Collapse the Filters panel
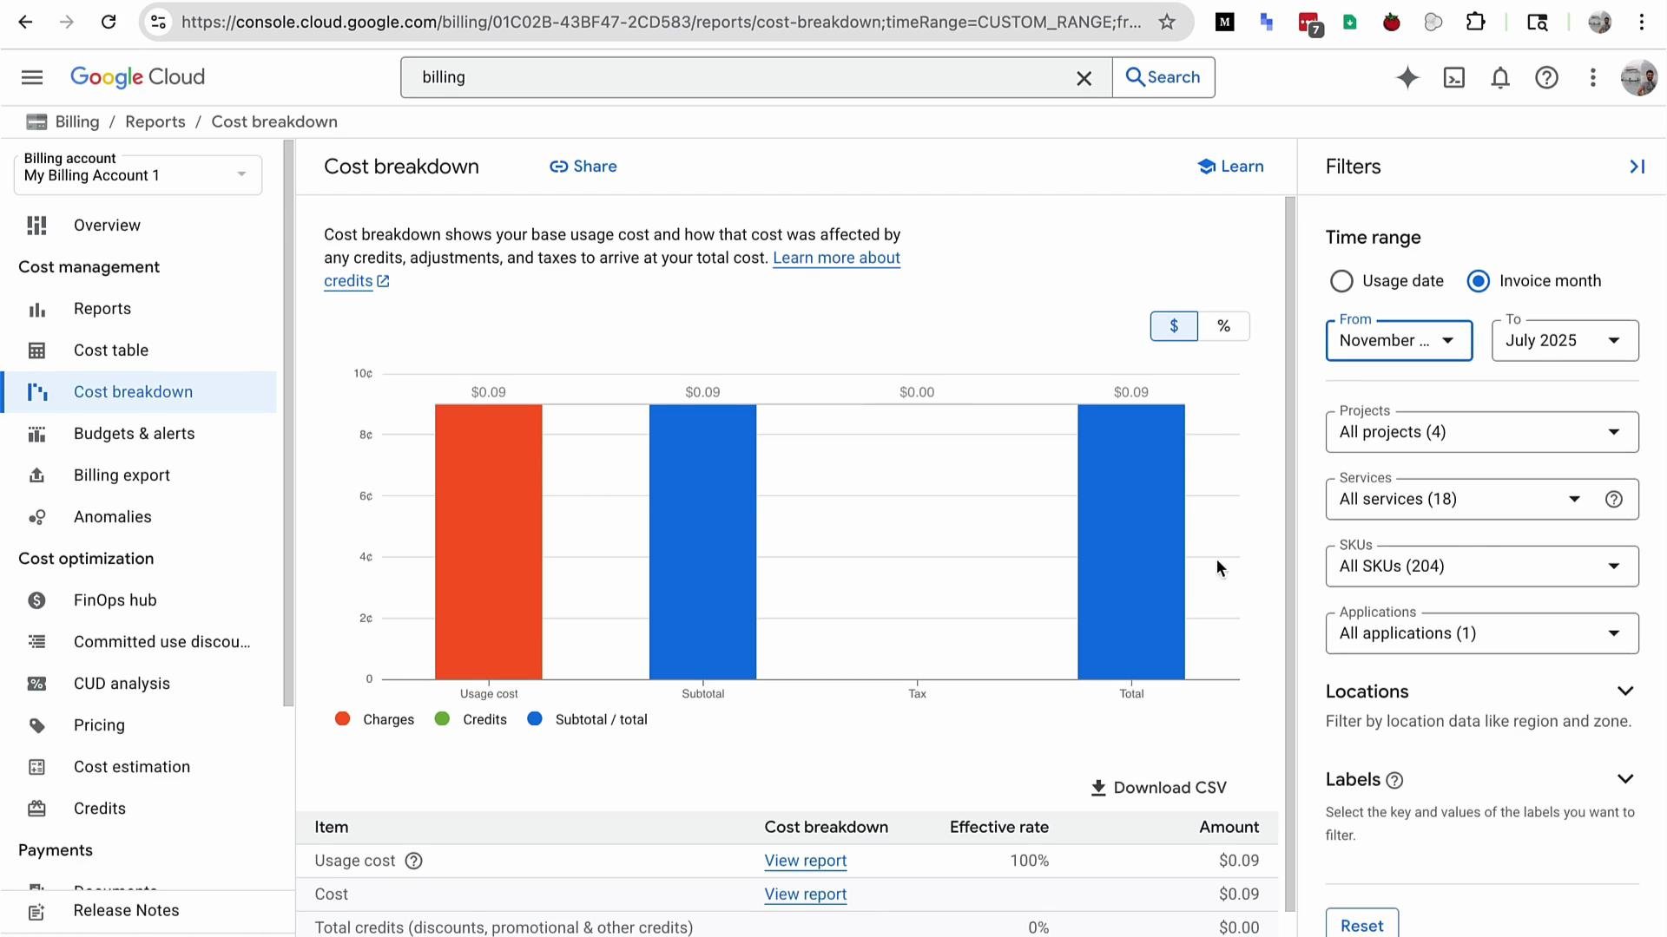The height and width of the screenshot is (937, 1667). pos(1637,167)
